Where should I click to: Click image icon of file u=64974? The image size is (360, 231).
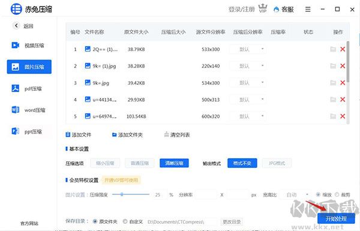click(x=88, y=116)
